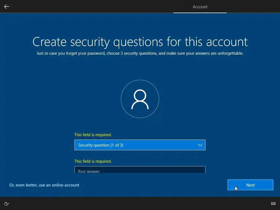Click the 'This field is required' message above the answer field

93,161
